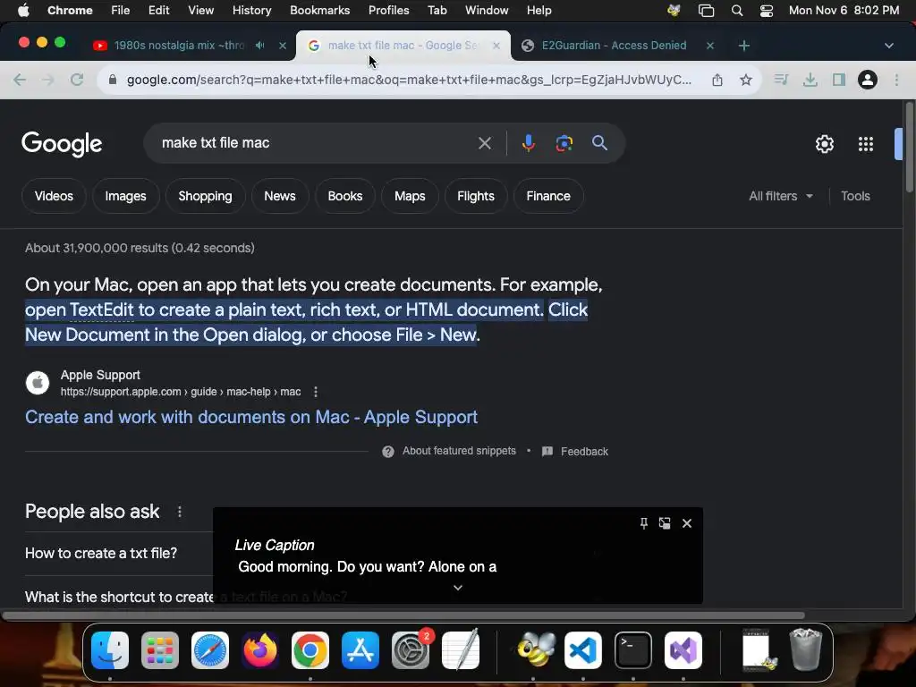Click the Google logo

click(62, 144)
